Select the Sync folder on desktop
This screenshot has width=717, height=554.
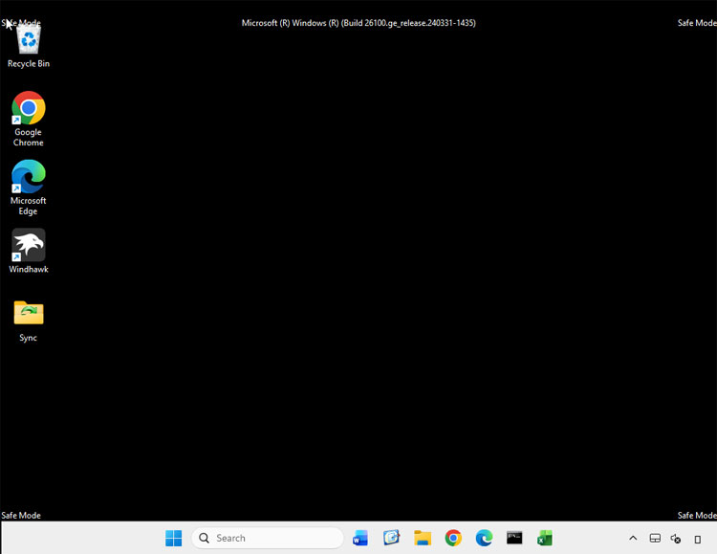(29, 321)
